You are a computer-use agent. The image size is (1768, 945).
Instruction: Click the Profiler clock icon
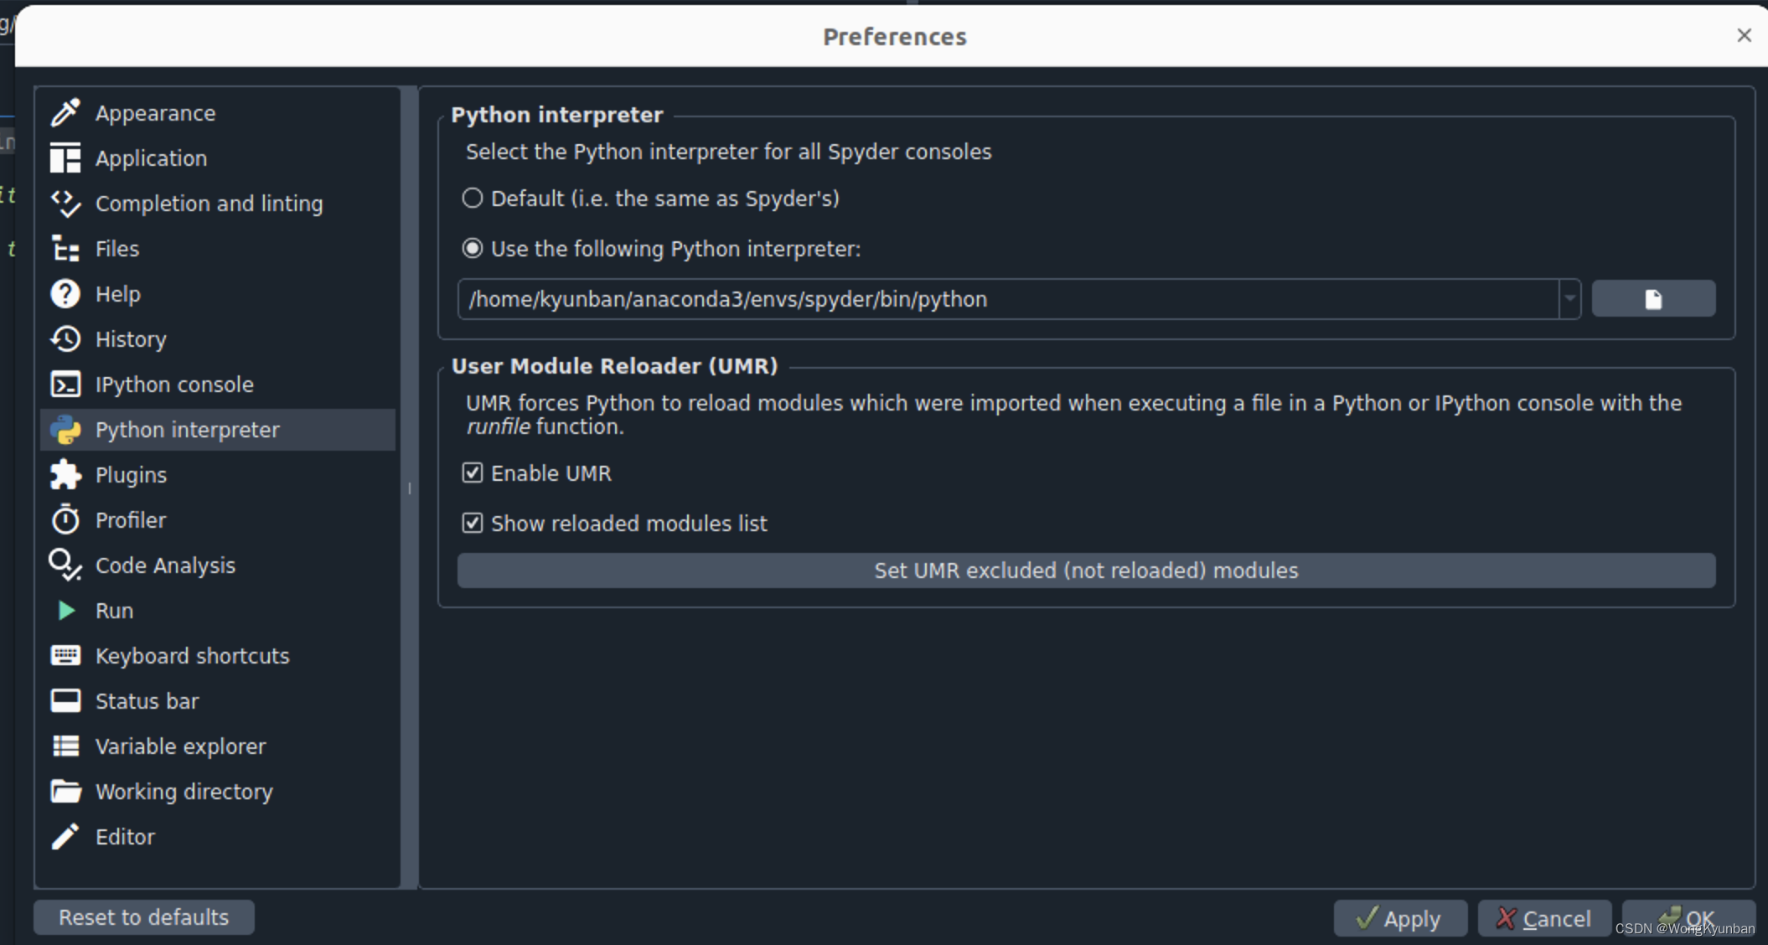pyautogui.click(x=65, y=519)
